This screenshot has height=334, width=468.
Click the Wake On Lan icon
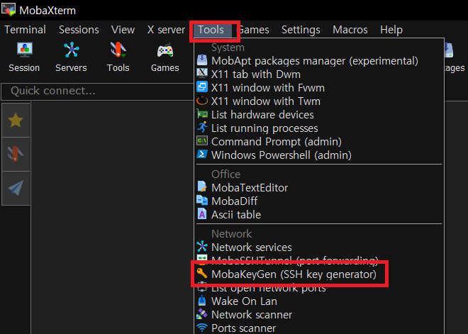coord(202,300)
